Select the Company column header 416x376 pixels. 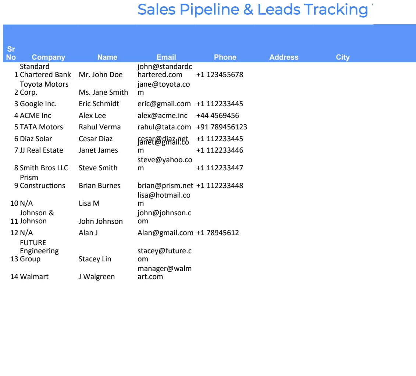coord(48,57)
